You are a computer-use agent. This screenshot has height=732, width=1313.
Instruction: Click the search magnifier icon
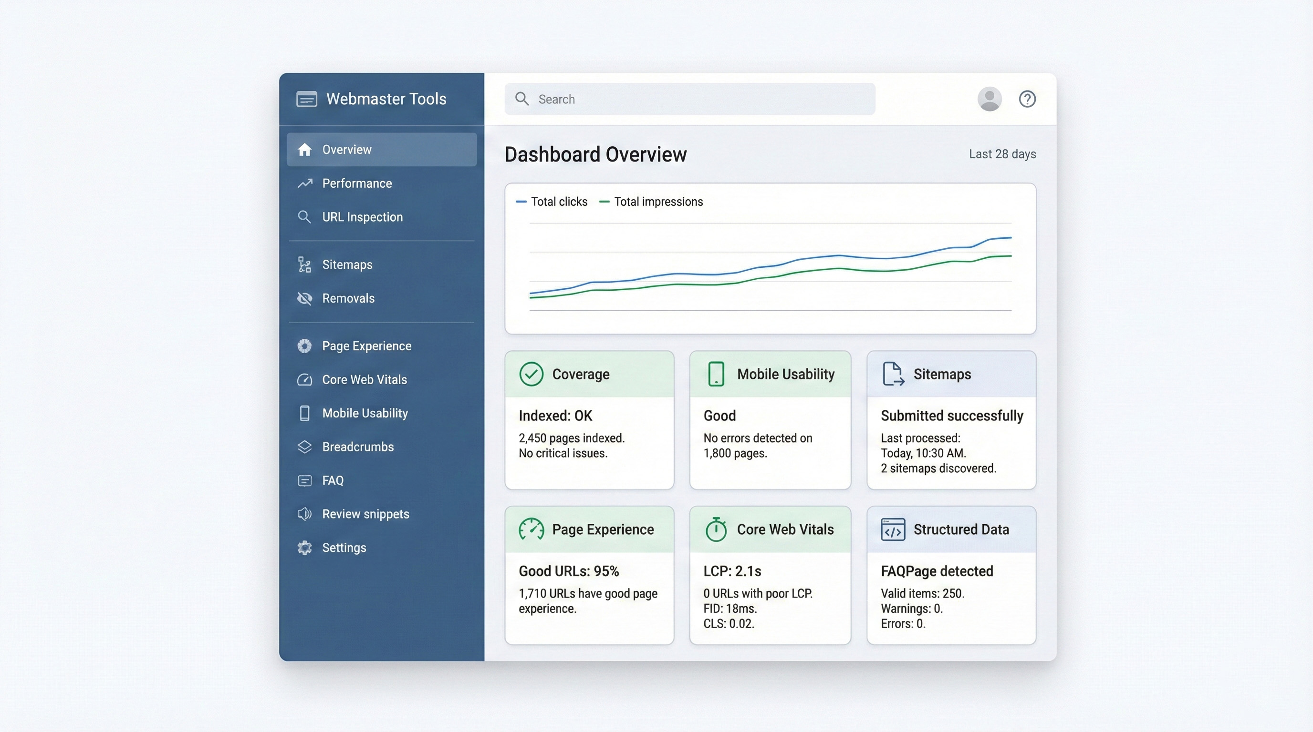pos(521,99)
